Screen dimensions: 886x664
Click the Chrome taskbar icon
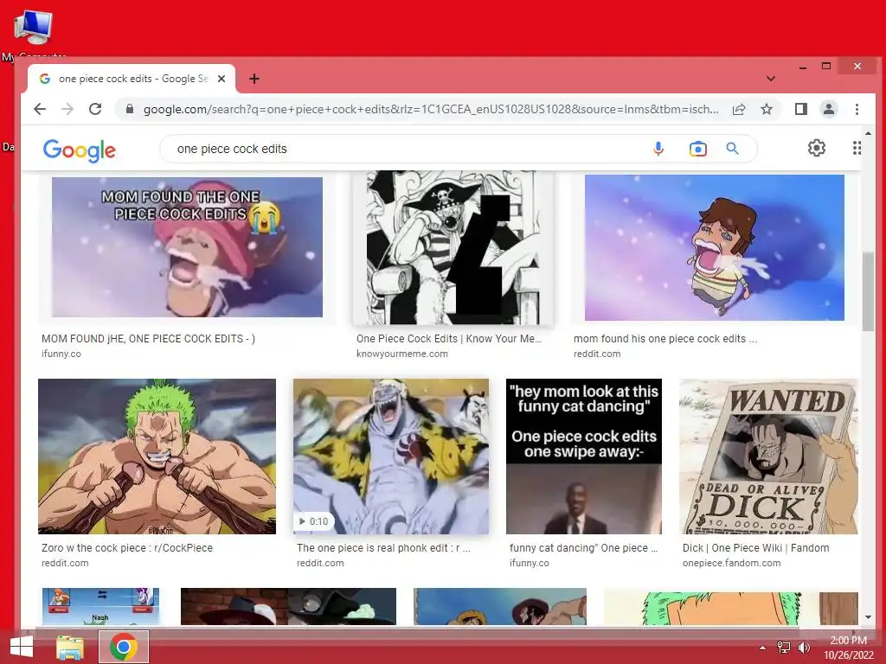124,647
